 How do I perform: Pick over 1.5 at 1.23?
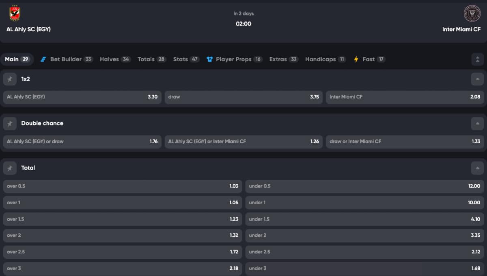[123, 219]
